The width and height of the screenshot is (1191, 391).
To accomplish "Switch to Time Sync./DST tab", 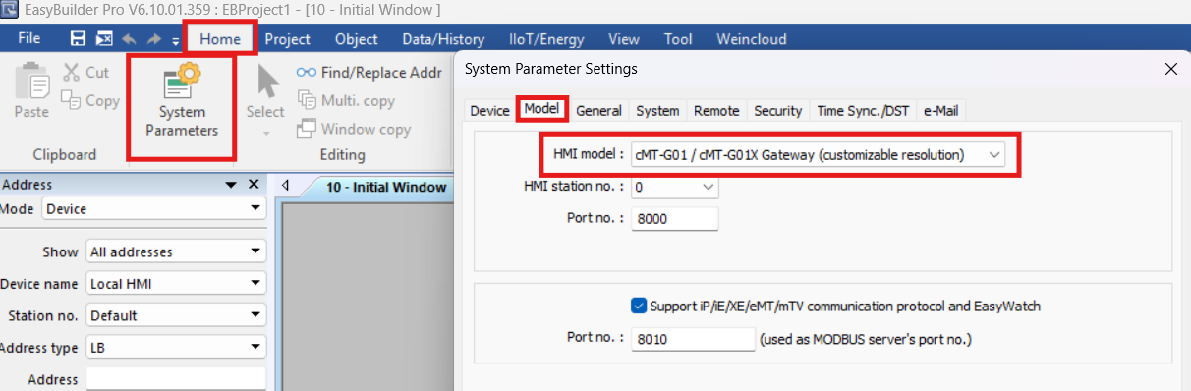I will point(863,110).
